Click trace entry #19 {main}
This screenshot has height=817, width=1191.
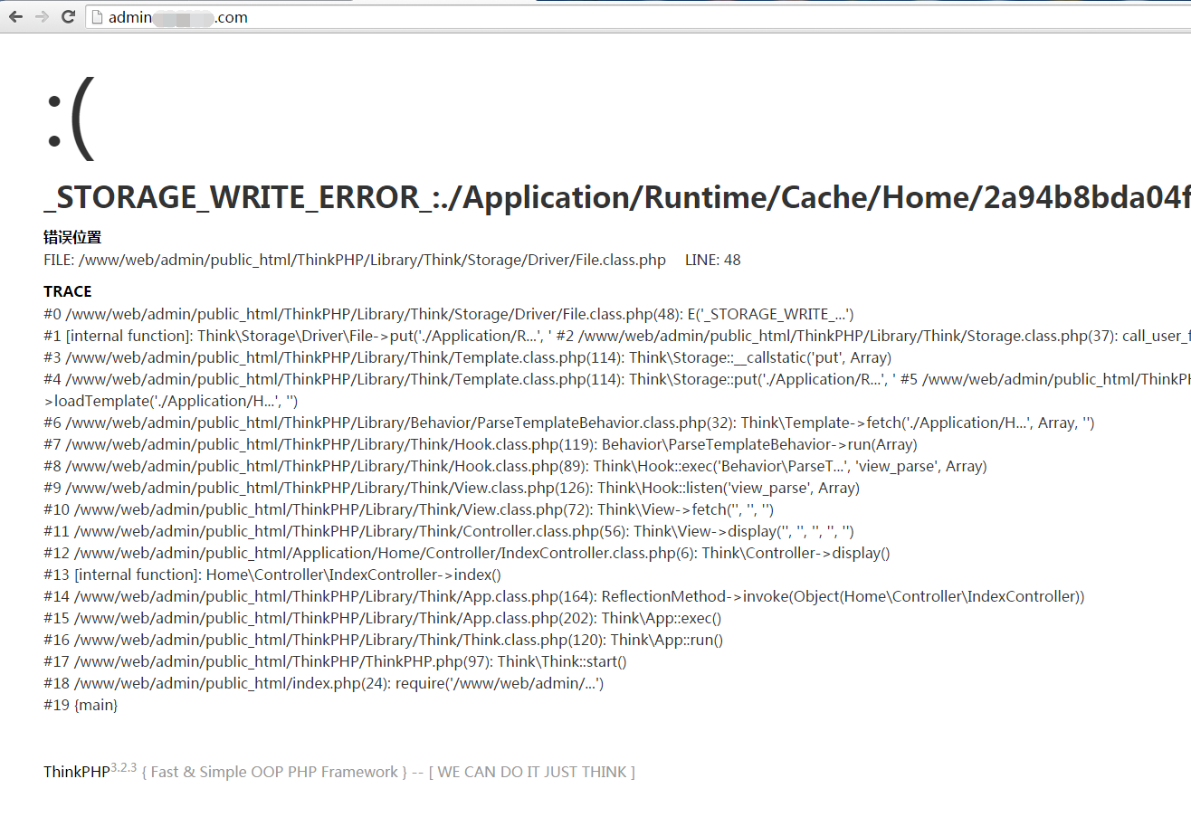(81, 705)
